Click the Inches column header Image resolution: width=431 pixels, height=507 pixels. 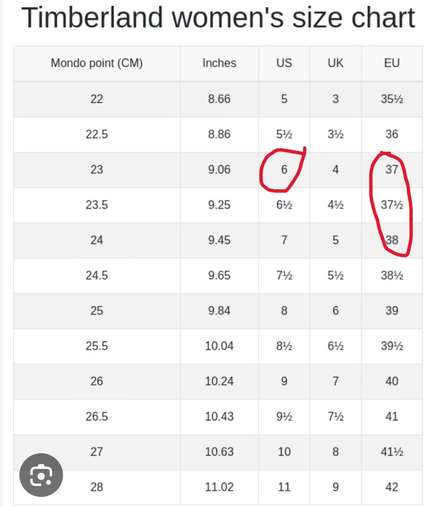click(x=219, y=63)
